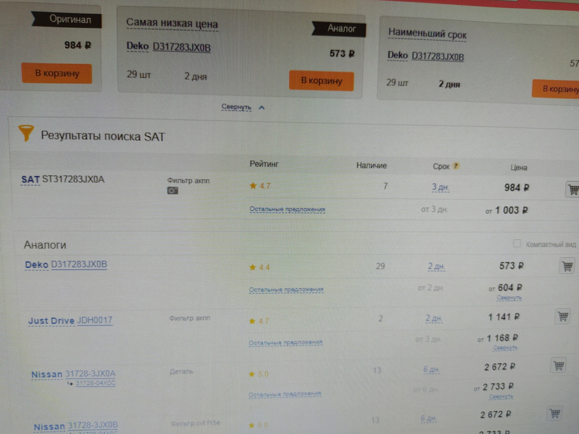Open D317283JX0B link in Самая низкая цена card
This screenshot has height=434, width=579.
coord(182,47)
